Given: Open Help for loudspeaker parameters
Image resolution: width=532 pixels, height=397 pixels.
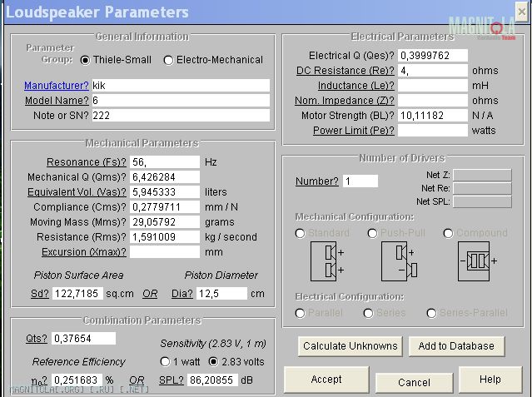Looking at the screenshot, I should pos(490,380).
